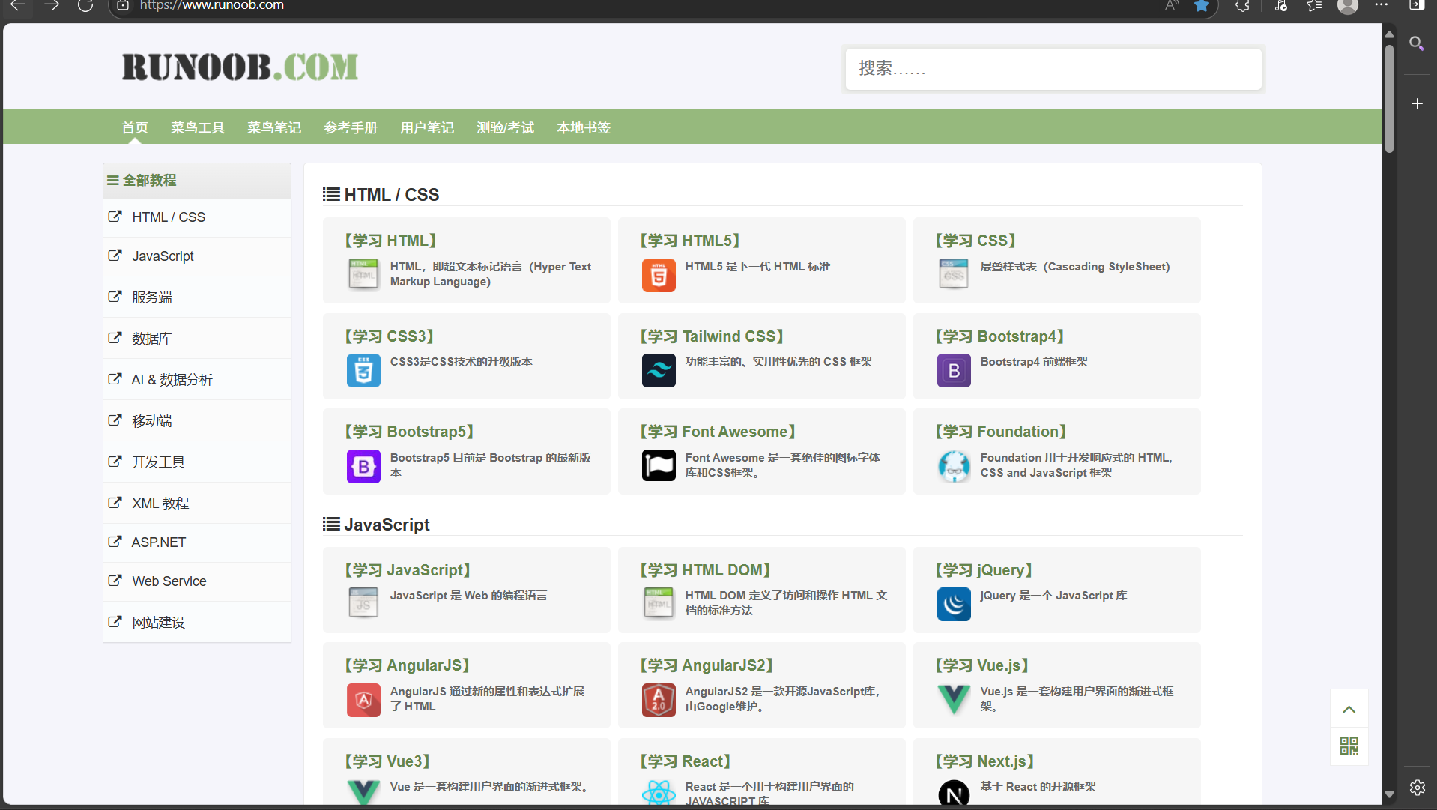This screenshot has width=1437, height=810.
Task: Select 网站建设 in the sidebar
Action: point(197,623)
